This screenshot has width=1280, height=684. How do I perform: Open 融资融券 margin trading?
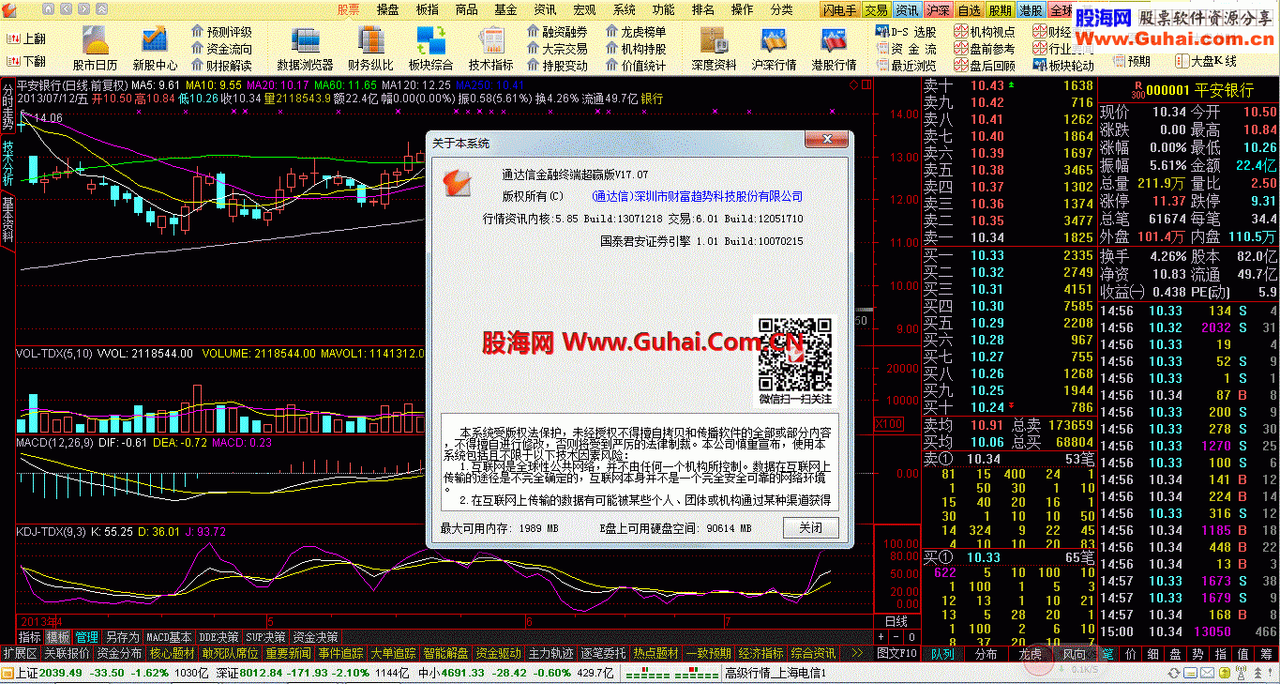point(557,32)
